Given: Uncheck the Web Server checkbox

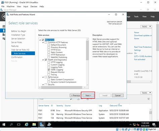Looking at the screenshot, I should point(43,40).
